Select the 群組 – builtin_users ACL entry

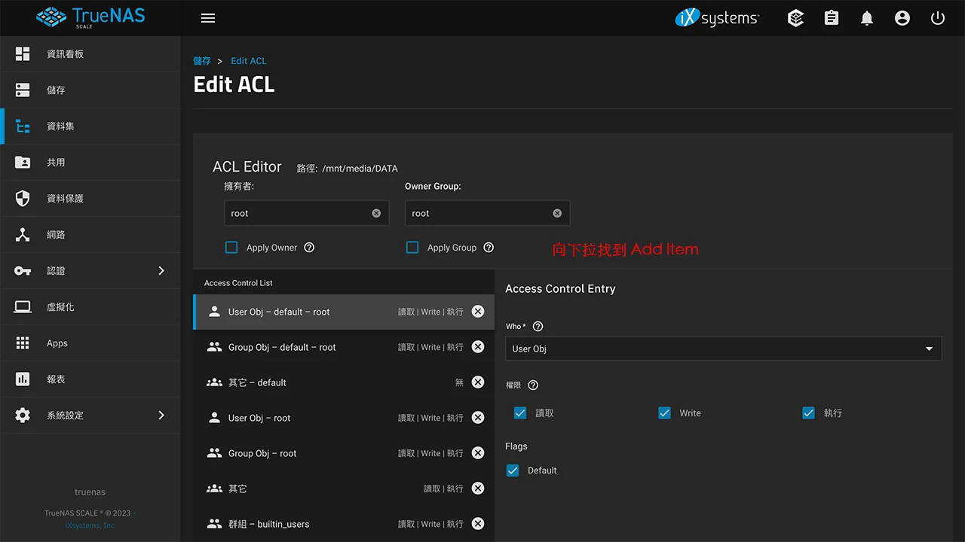click(302, 524)
